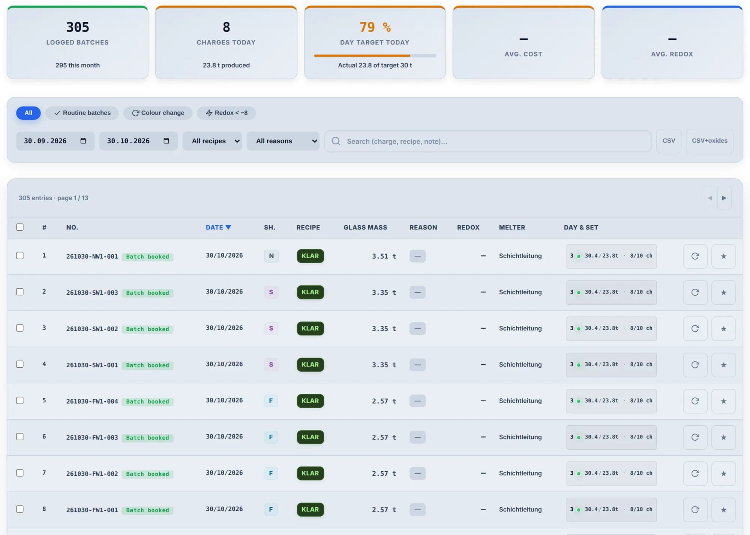Click the reason dash badge in row 1

coord(417,256)
